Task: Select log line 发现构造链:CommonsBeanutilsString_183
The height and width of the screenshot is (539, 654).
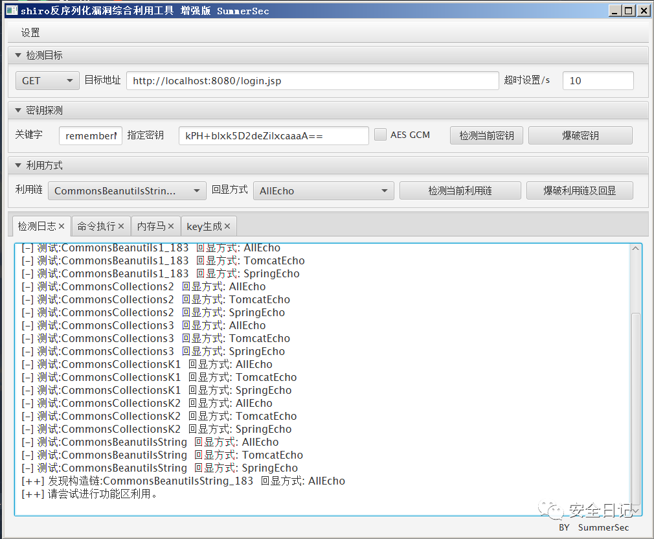Action: (183, 481)
